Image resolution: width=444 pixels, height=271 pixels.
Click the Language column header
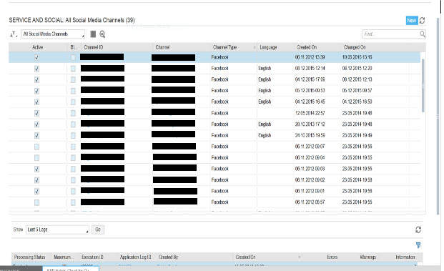pyautogui.click(x=268, y=47)
